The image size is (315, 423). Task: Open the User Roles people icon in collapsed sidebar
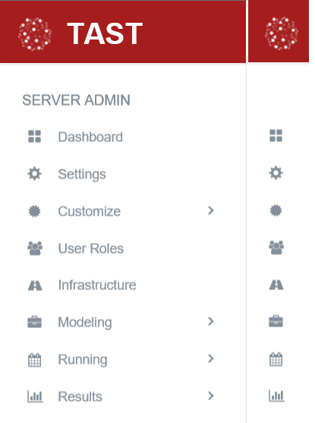click(276, 248)
